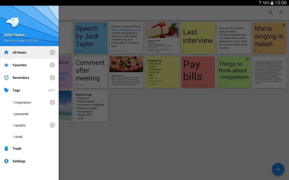Open the Maria singing in italian note
The image size is (289, 180).
coord(269,38)
